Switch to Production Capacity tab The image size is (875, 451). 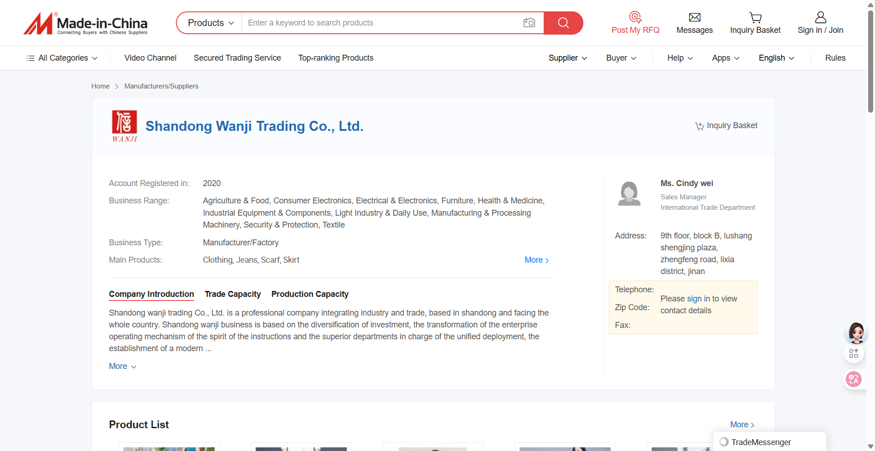click(310, 294)
